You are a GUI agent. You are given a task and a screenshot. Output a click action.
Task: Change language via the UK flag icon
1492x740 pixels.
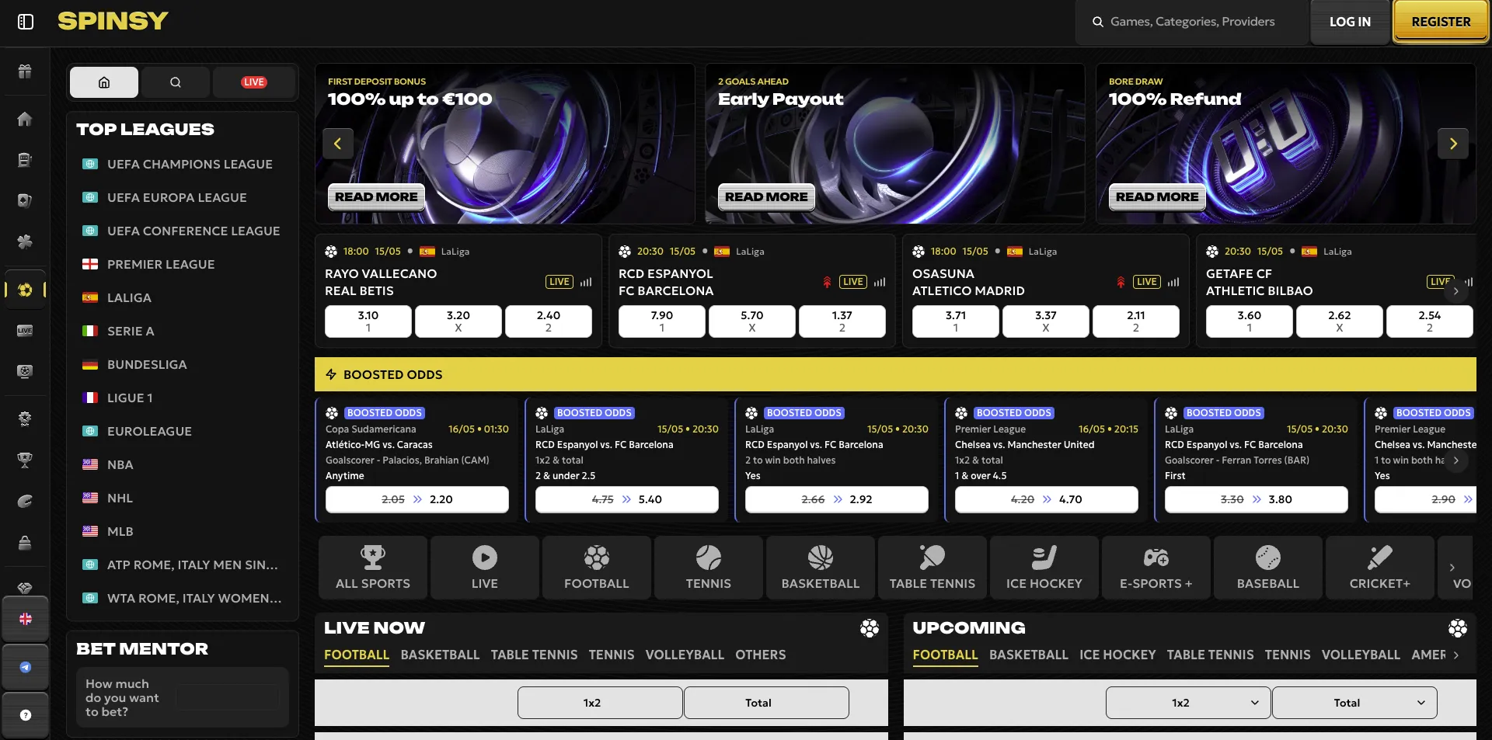tap(26, 619)
